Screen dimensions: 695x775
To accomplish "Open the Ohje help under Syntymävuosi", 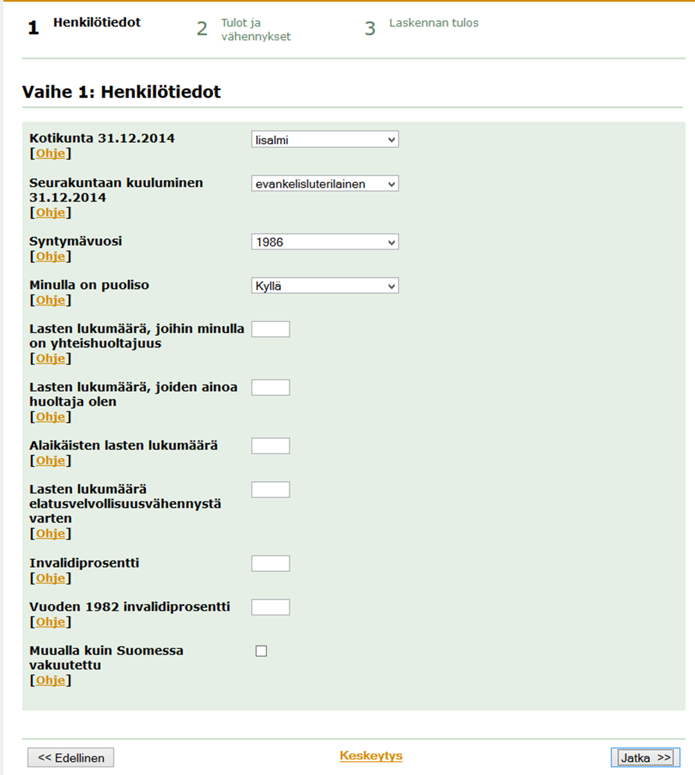I will tap(51, 256).
